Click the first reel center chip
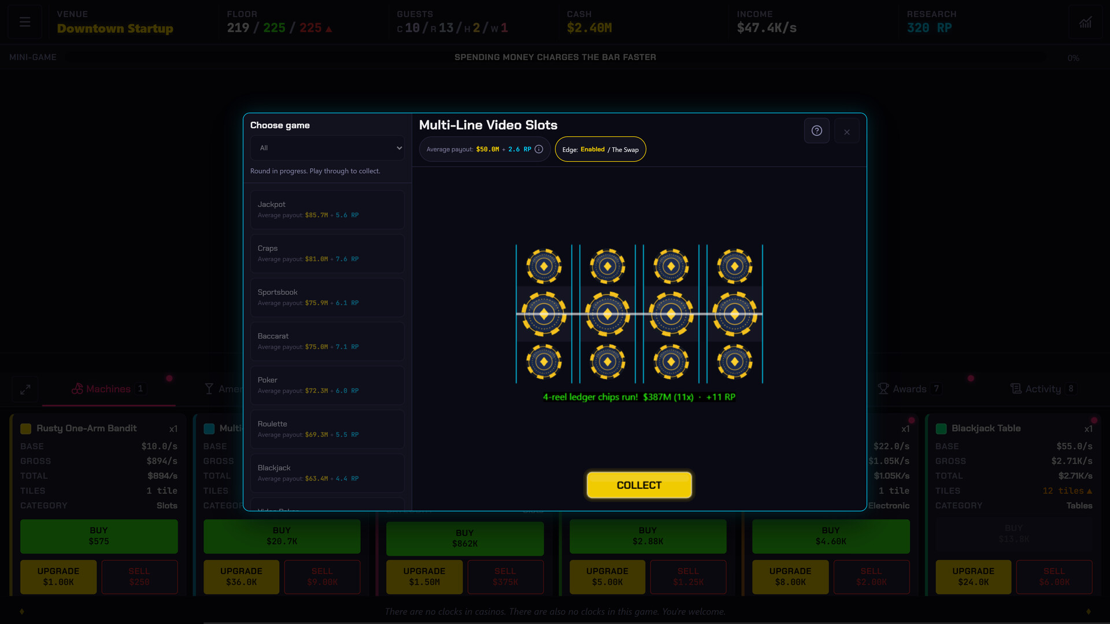 coord(544,314)
